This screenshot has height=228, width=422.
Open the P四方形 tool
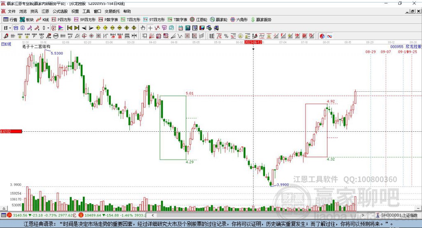61,20
